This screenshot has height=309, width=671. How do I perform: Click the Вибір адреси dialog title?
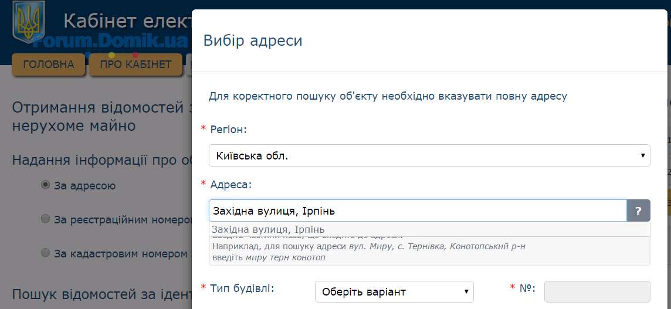click(253, 40)
